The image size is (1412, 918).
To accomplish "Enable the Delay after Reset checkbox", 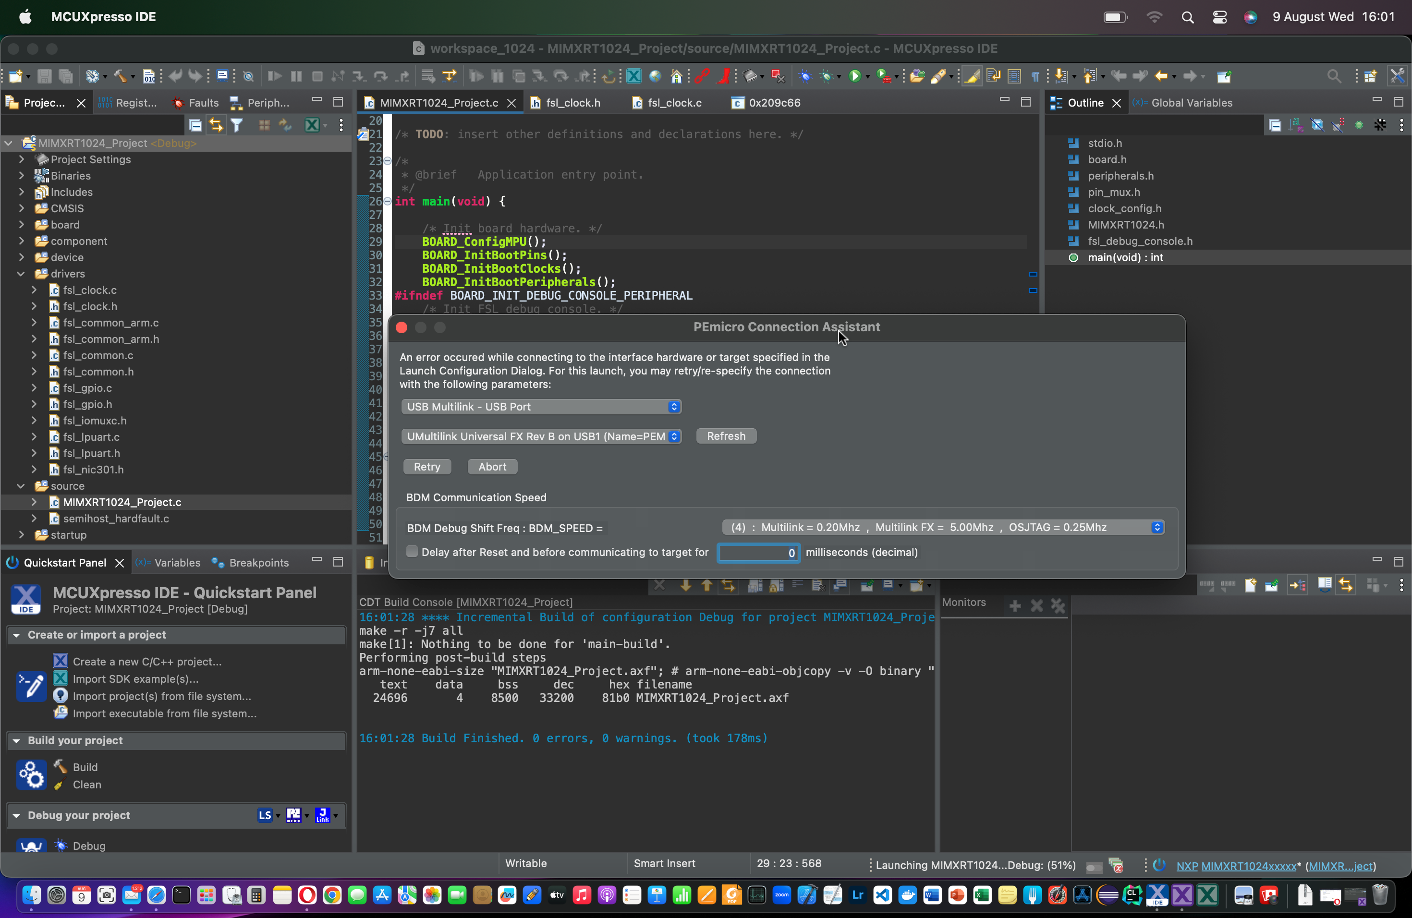I will pyautogui.click(x=412, y=552).
